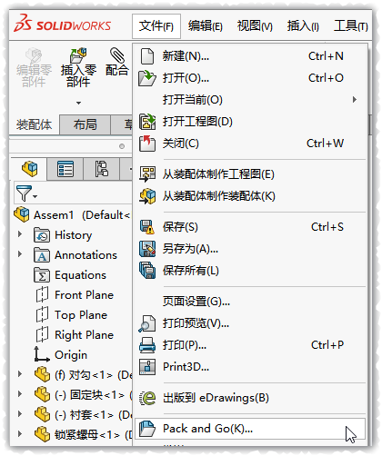This screenshot has width=382, height=456.
Task: Open the Insert Components dropdown arrow
Action: 78,103
